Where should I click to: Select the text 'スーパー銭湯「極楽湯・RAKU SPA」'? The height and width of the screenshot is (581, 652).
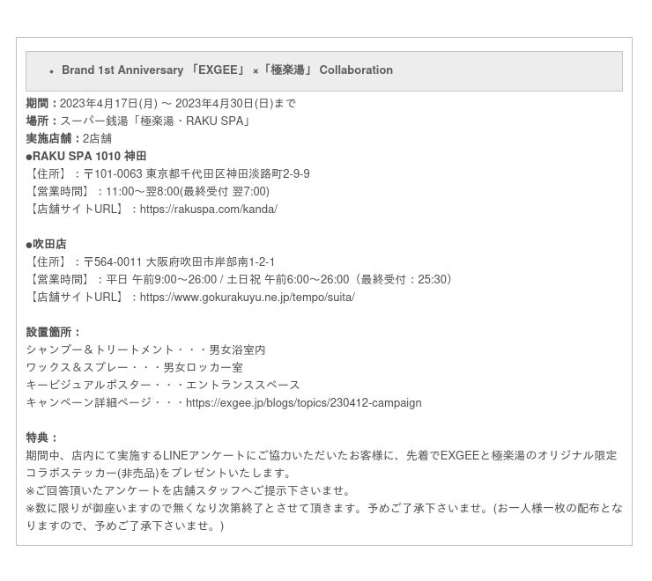[x=156, y=121]
